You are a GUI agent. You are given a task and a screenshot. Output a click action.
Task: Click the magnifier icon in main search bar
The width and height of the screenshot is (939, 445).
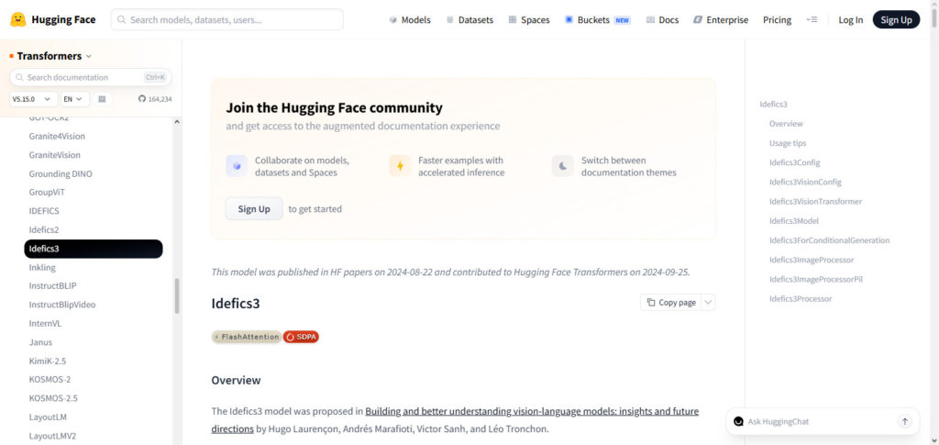point(122,20)
